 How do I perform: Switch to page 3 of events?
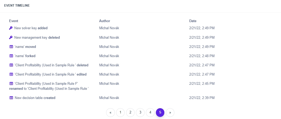coord(140,112)
